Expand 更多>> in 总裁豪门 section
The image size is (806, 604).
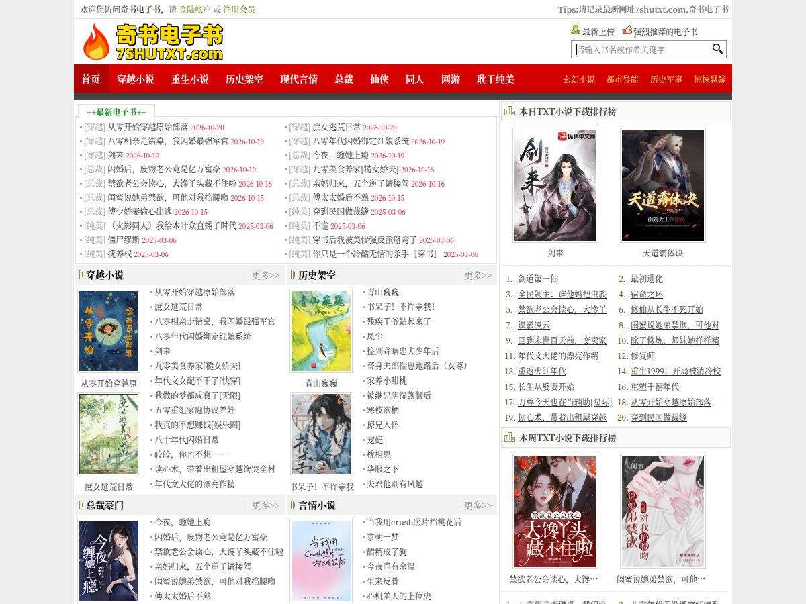tap(266, 505)
